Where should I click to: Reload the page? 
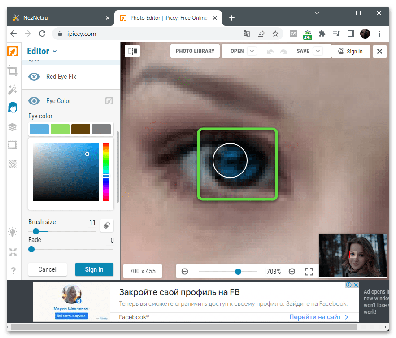42,34
